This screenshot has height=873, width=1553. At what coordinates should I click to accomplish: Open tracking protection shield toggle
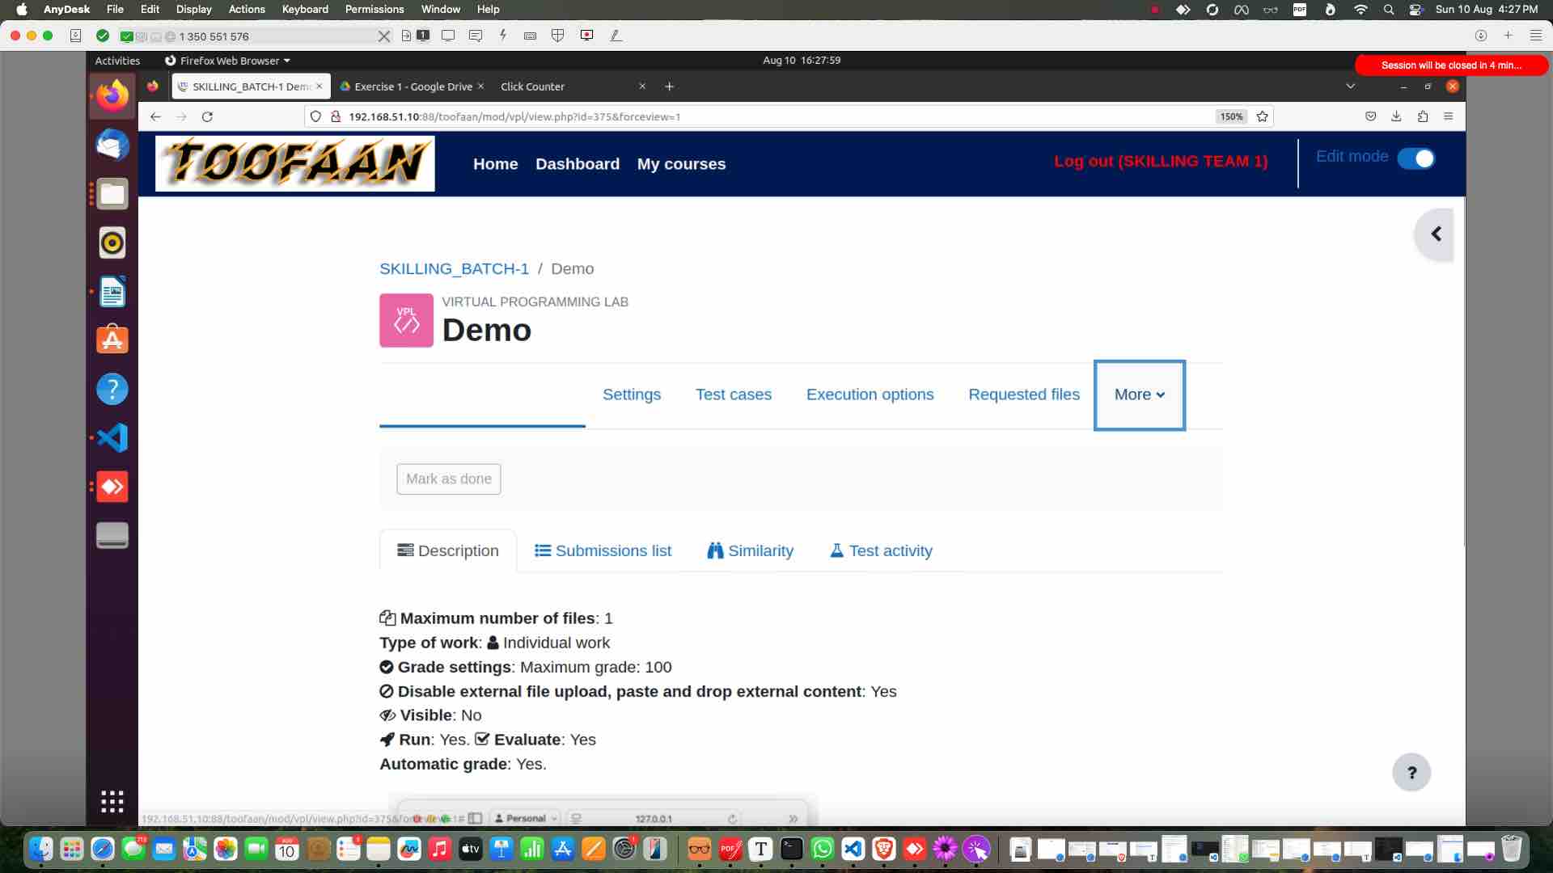315,116
